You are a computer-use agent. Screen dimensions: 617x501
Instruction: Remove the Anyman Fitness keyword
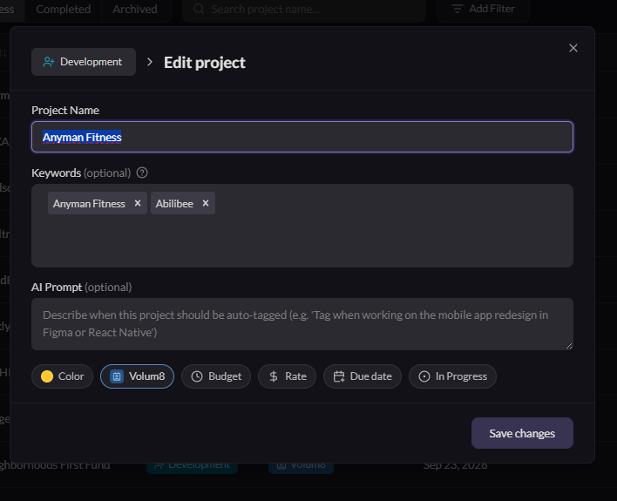pos(138,203)
